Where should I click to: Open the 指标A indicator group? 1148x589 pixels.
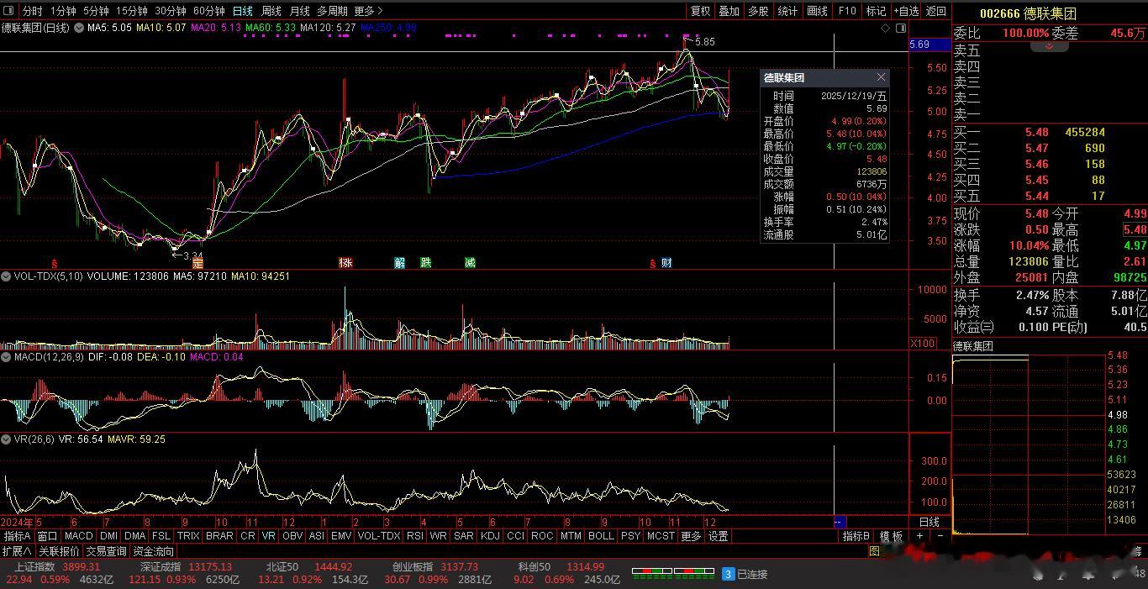[17, 536]
